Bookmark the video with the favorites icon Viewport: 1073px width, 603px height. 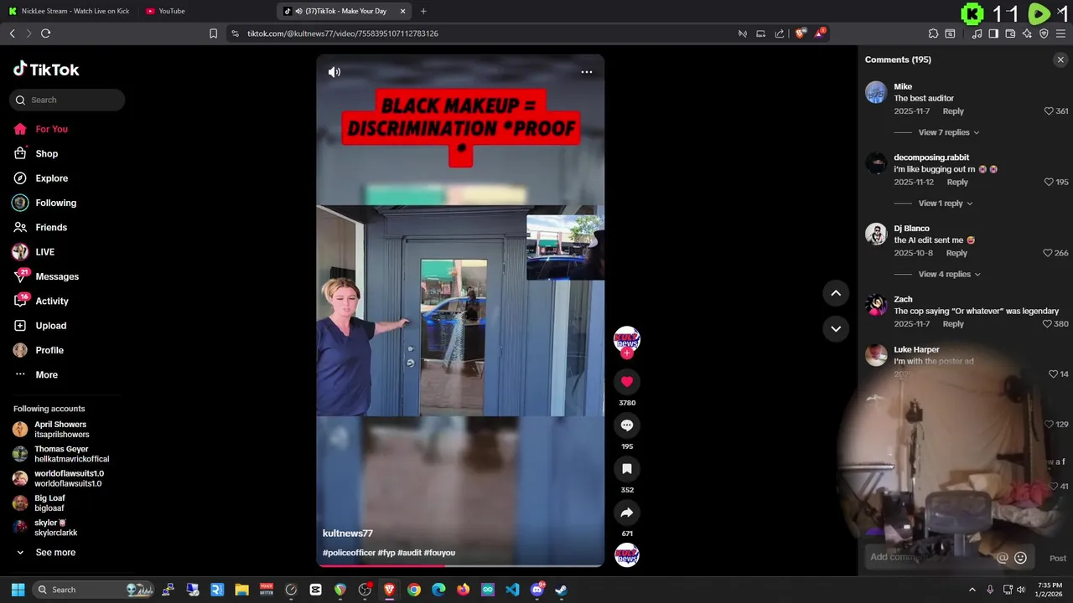627,469
